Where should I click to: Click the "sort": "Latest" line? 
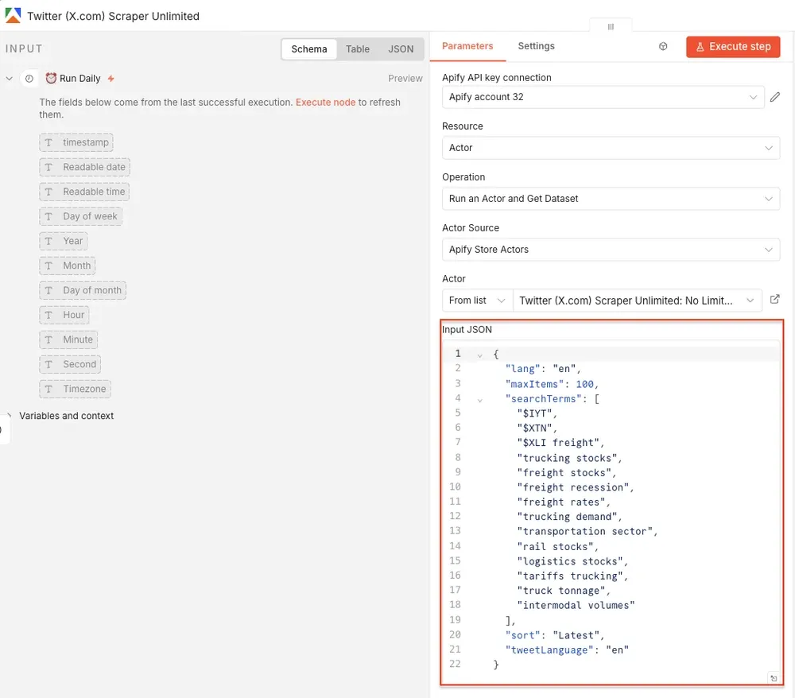click(x=554, y=635)
